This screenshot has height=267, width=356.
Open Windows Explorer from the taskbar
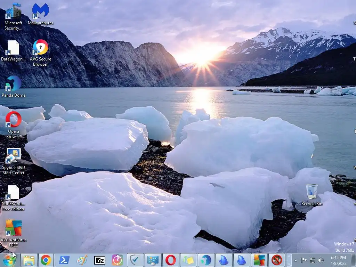pos(29,260)
